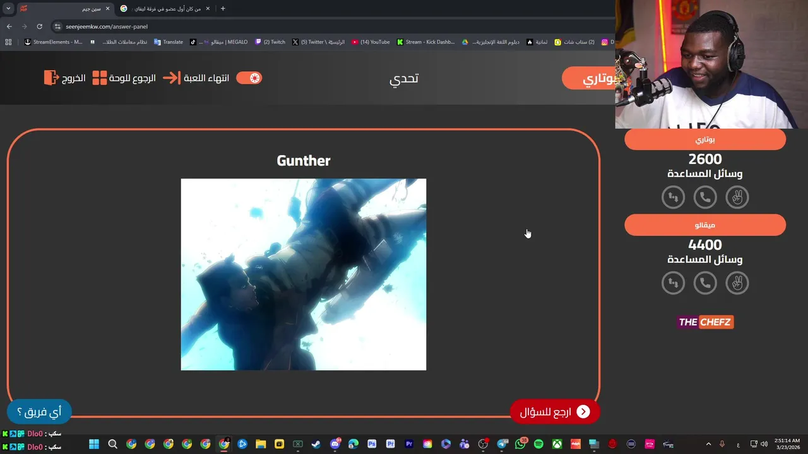Click the red ارجع للسؤال button
The image size is (808, 454).
click(554, 412)
